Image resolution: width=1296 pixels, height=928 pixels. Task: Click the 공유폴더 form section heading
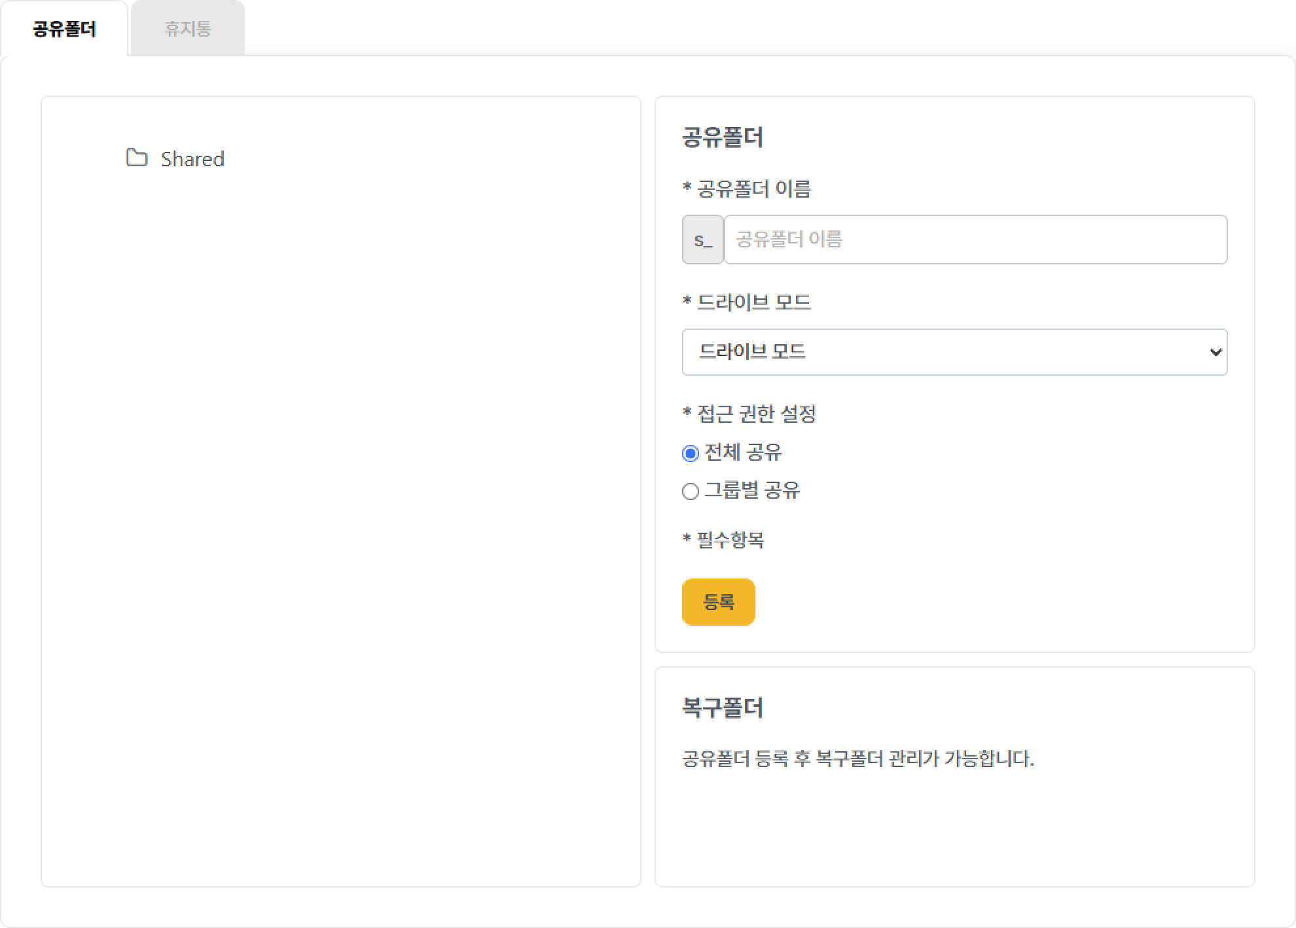point(722,137)
